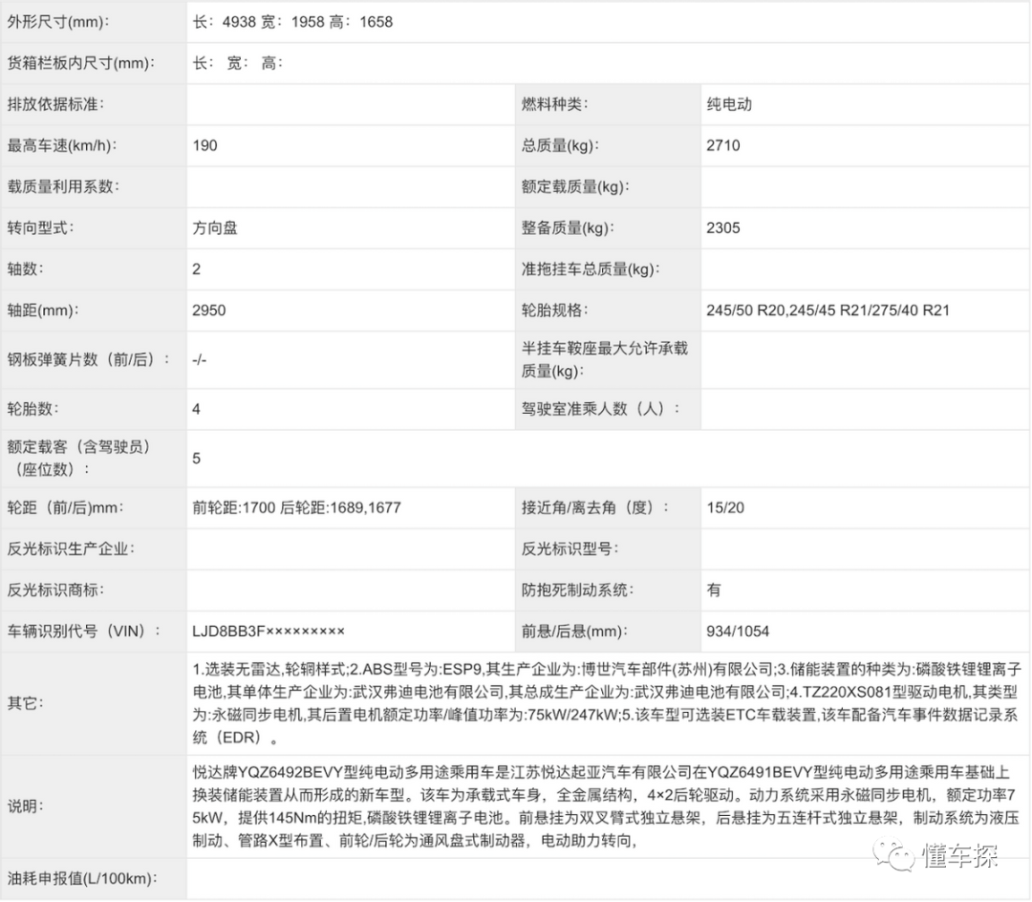The height and width of the screenshot is (902, 1032).
Task: Click the 货箱栏板内尺寸(mm) label
Action: pyautogui.click(x=81, y=63)
